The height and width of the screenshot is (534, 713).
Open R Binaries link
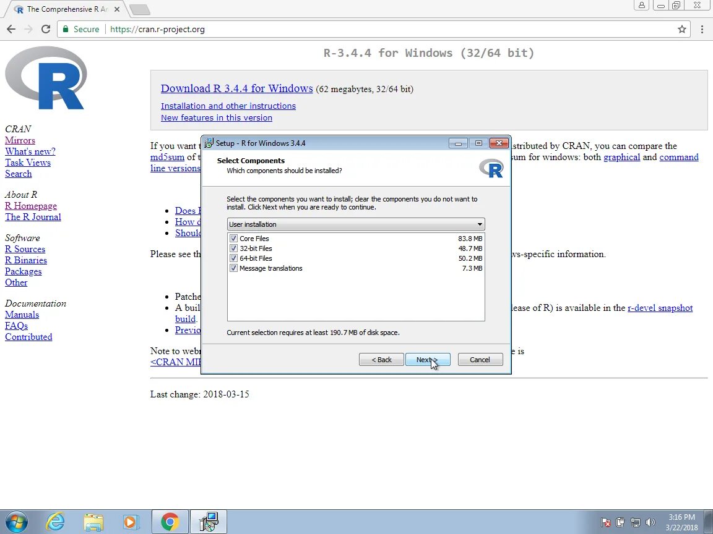(26, 260)
